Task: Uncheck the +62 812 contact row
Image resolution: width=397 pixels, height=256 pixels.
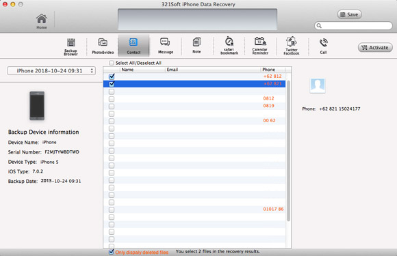Action: click(112, 76)
